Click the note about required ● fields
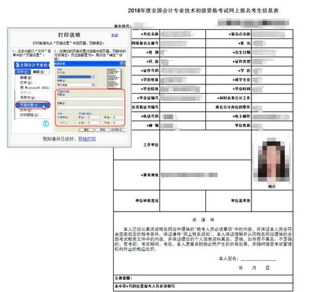 (145, 286)
